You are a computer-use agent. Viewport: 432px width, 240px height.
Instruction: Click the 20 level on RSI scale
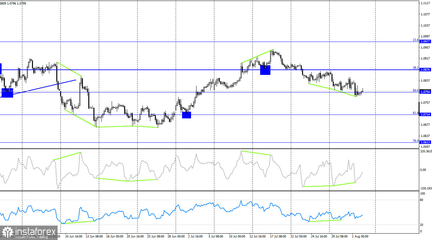pos(422,225)
